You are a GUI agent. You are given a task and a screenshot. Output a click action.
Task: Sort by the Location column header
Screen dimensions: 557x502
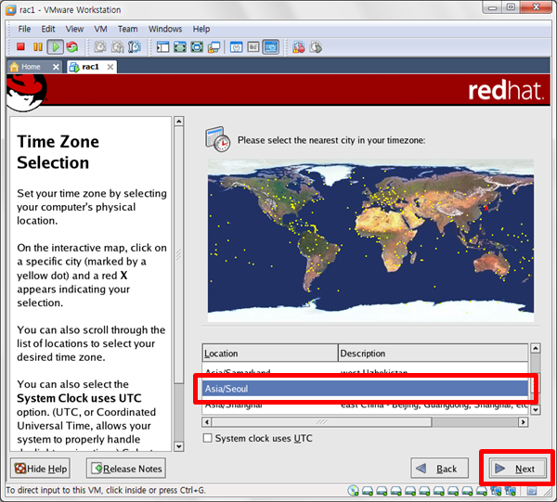(x=270, y=353)
